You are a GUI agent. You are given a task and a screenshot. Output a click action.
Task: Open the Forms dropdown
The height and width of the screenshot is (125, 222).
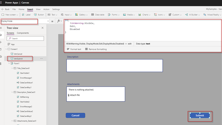[114, 15]
